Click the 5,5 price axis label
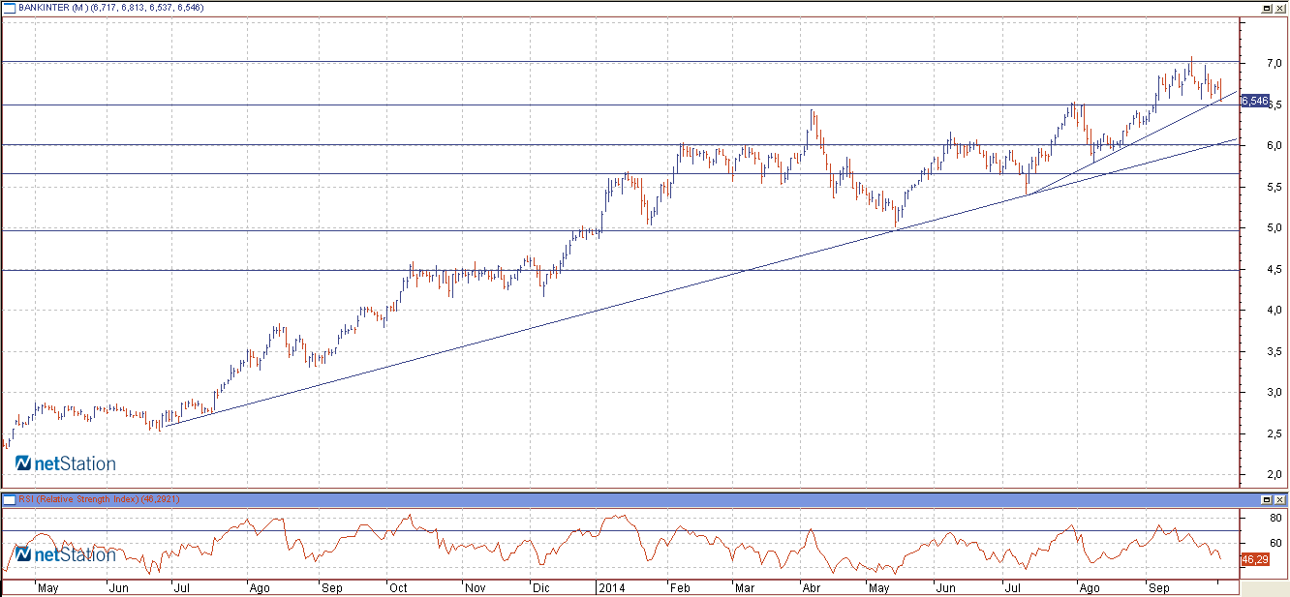This screenshot has height=597, width=1290. (x=1274, y=187)
